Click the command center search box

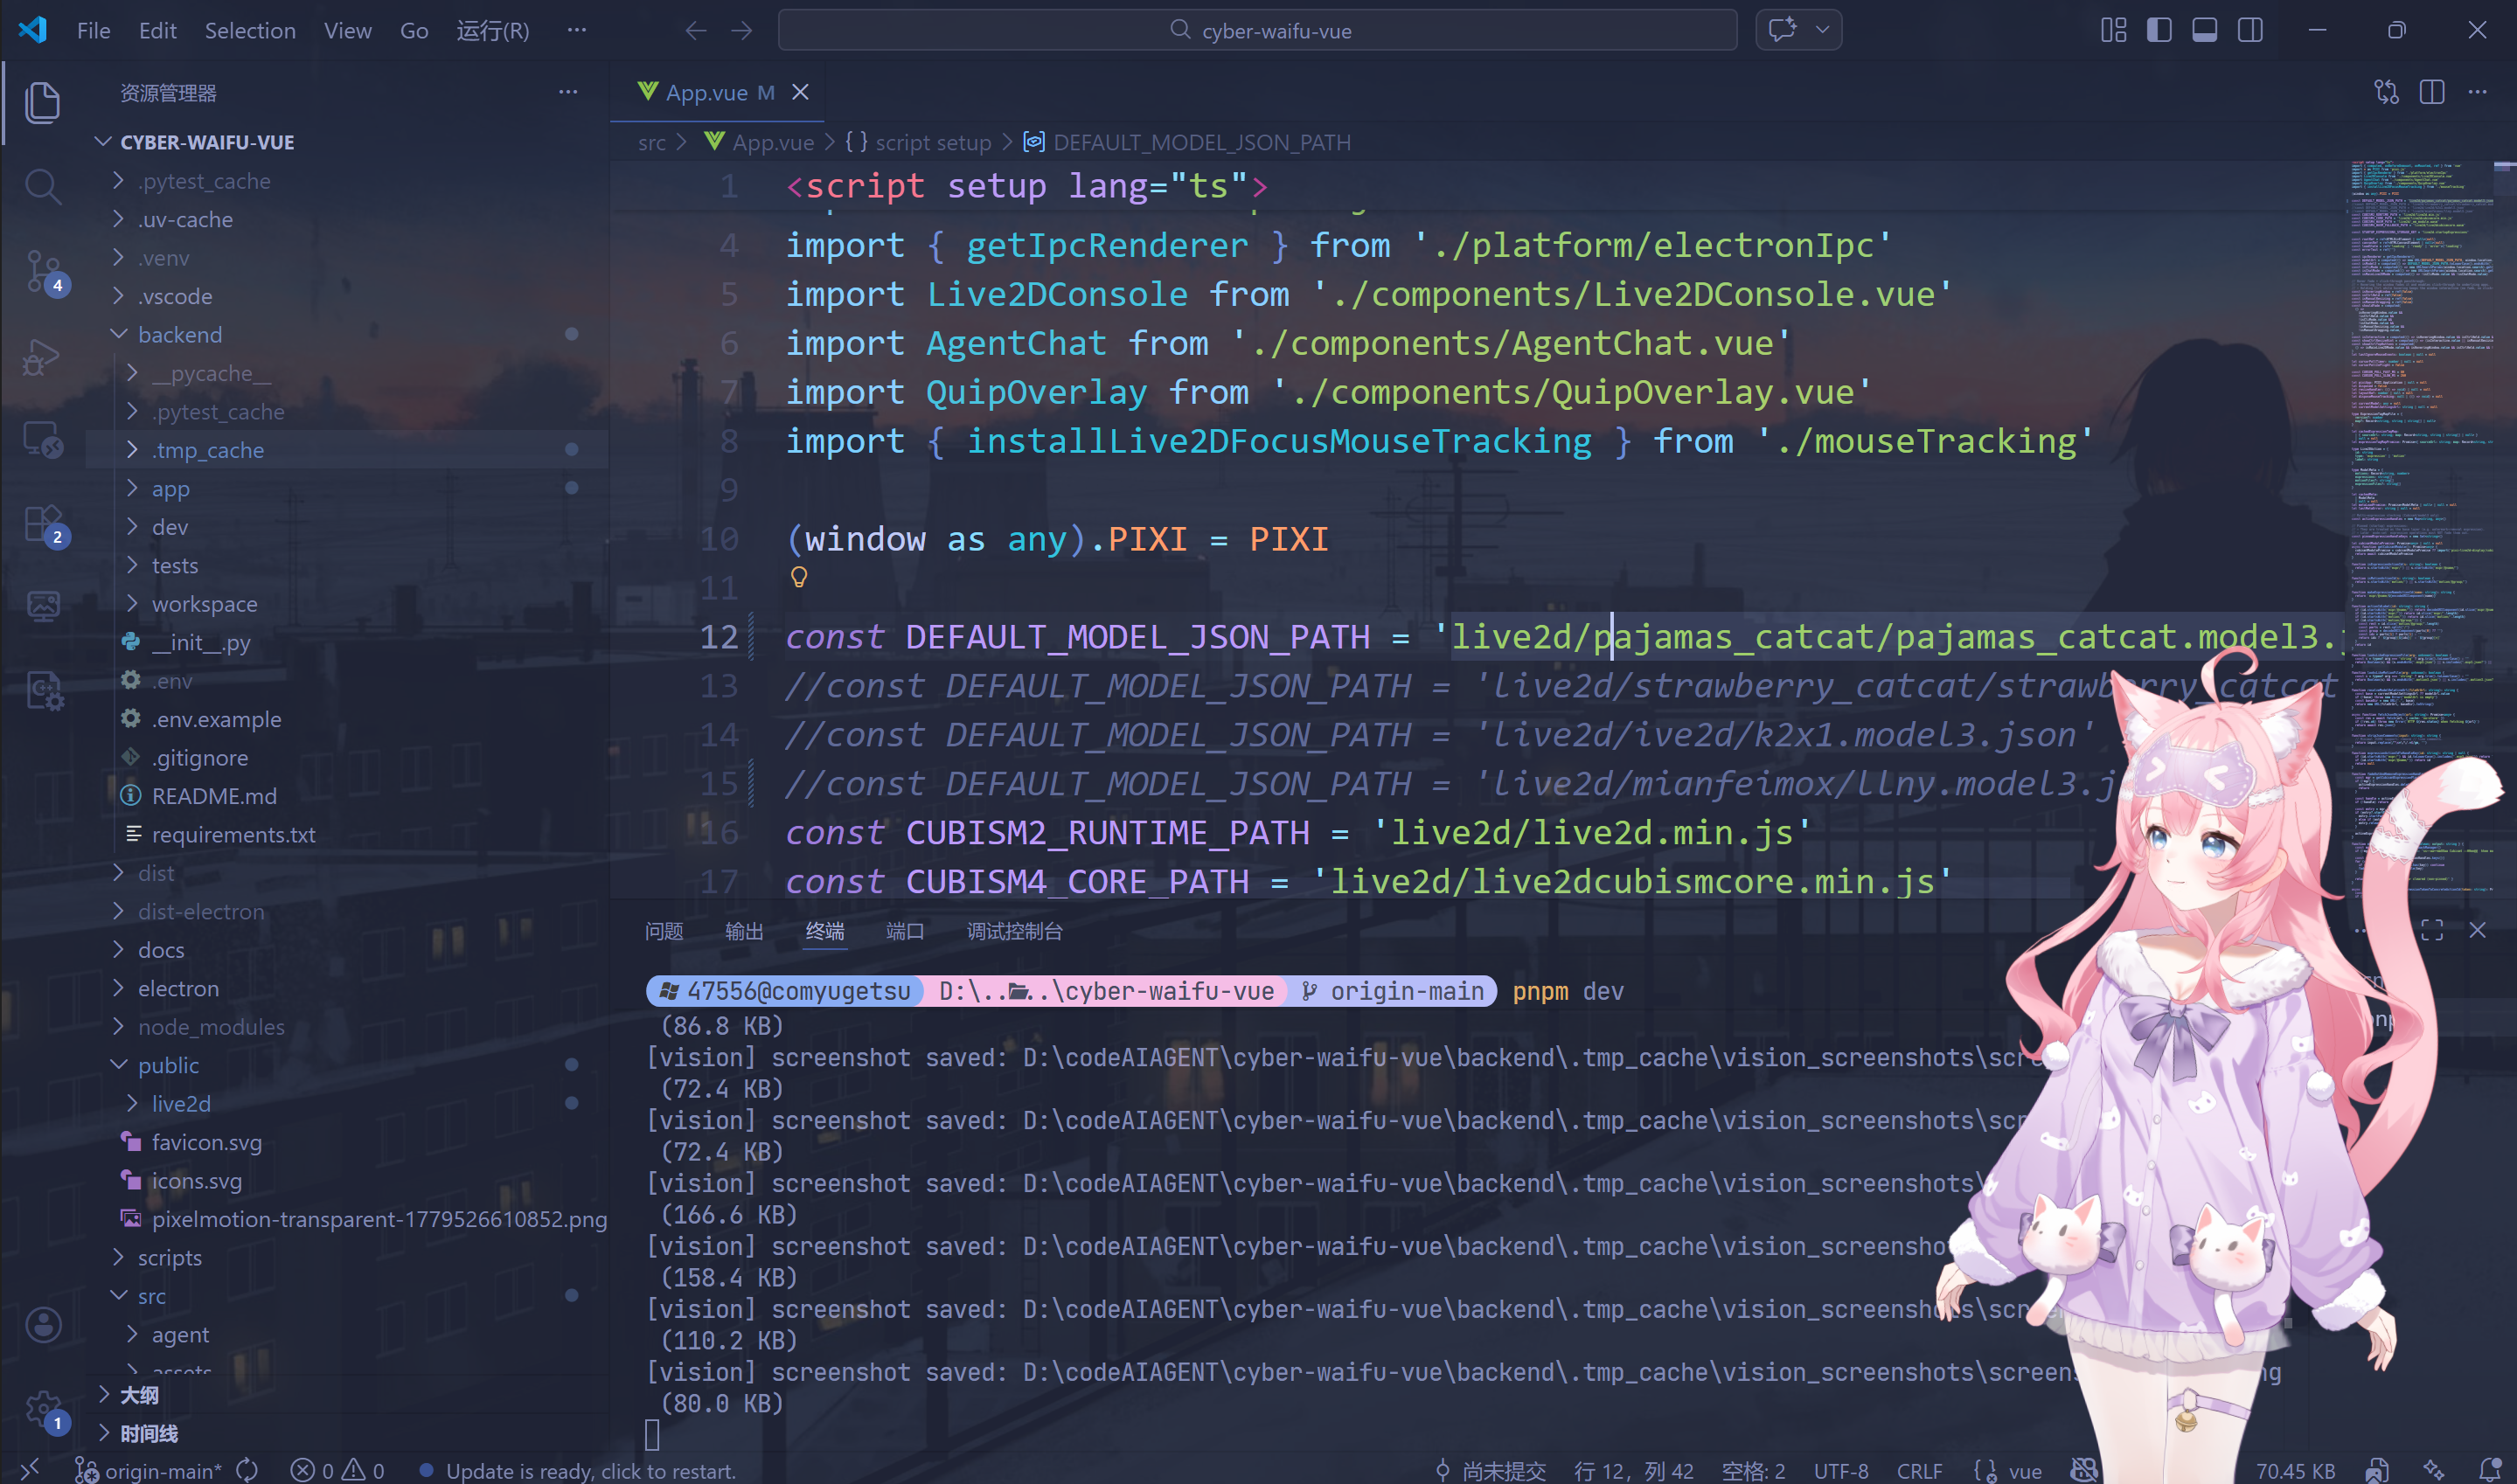coord(1257,30)
